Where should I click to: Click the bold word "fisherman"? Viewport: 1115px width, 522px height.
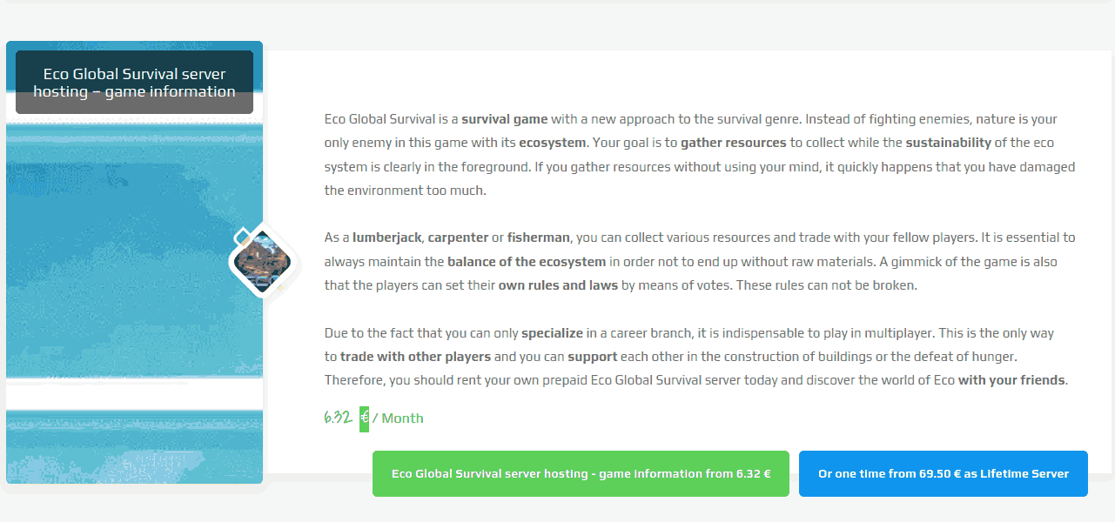tap(538, 238)
